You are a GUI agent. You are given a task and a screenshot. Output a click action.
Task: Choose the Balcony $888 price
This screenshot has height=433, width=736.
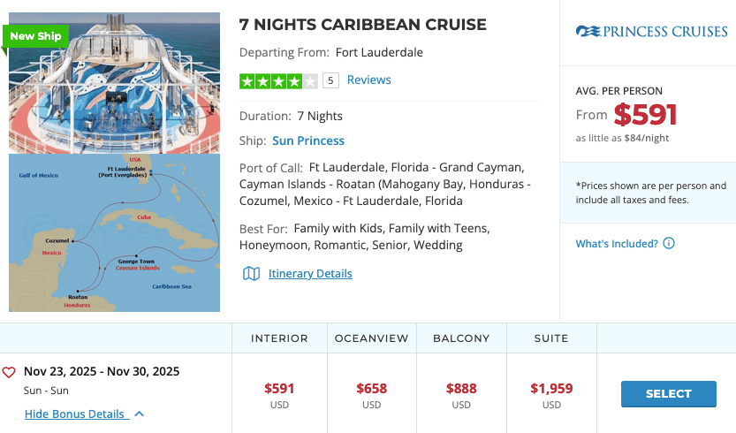point(461,389)
